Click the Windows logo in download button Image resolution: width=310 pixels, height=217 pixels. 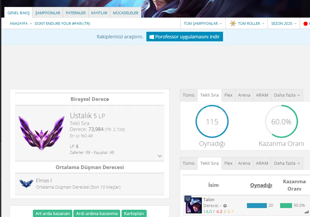click(151, 37)
